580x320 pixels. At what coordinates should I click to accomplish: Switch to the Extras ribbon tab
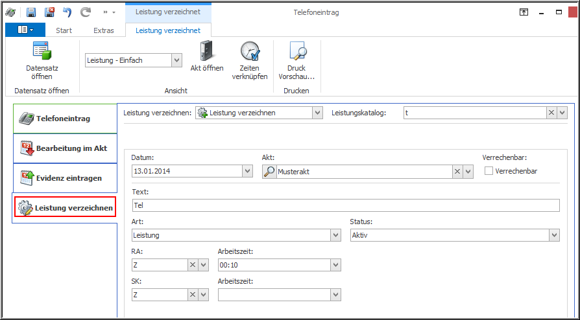[104, 30]
